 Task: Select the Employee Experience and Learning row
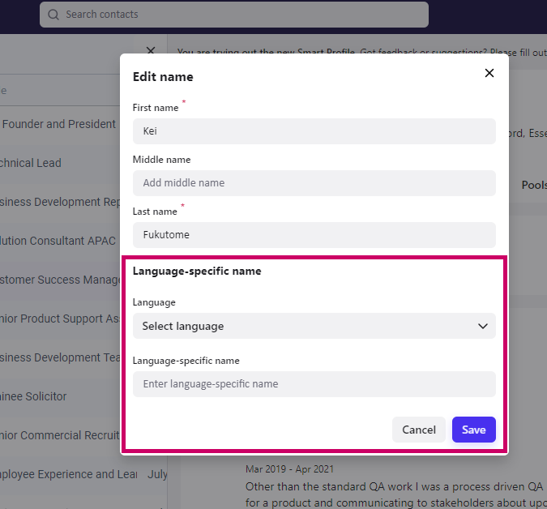[x=83, y=474]
